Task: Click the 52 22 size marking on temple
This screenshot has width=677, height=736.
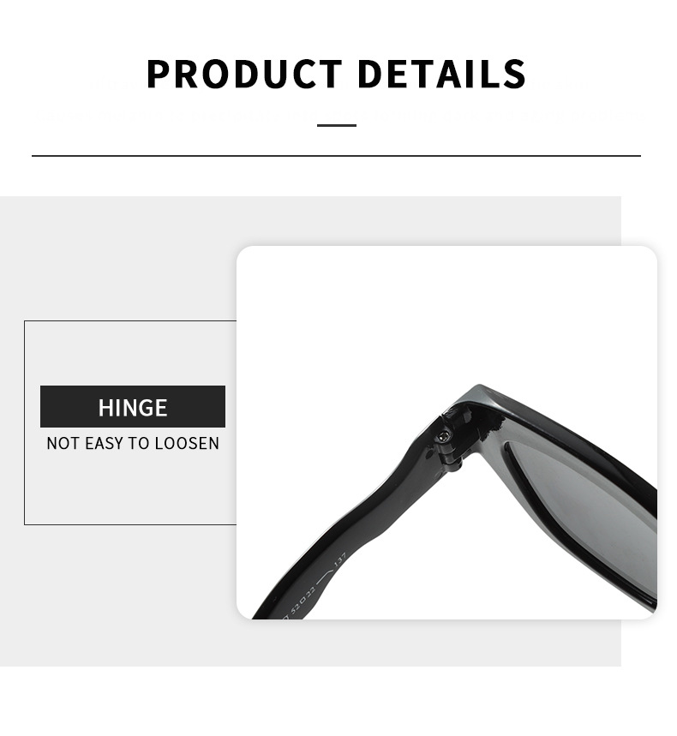Action: click(303, 601)
